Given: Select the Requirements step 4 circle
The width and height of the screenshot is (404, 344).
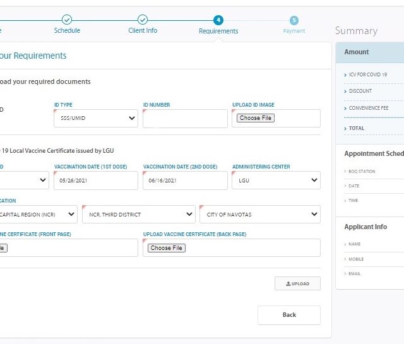Looking at the screenshot, I should pyautogui.click(x=218, y=20).
